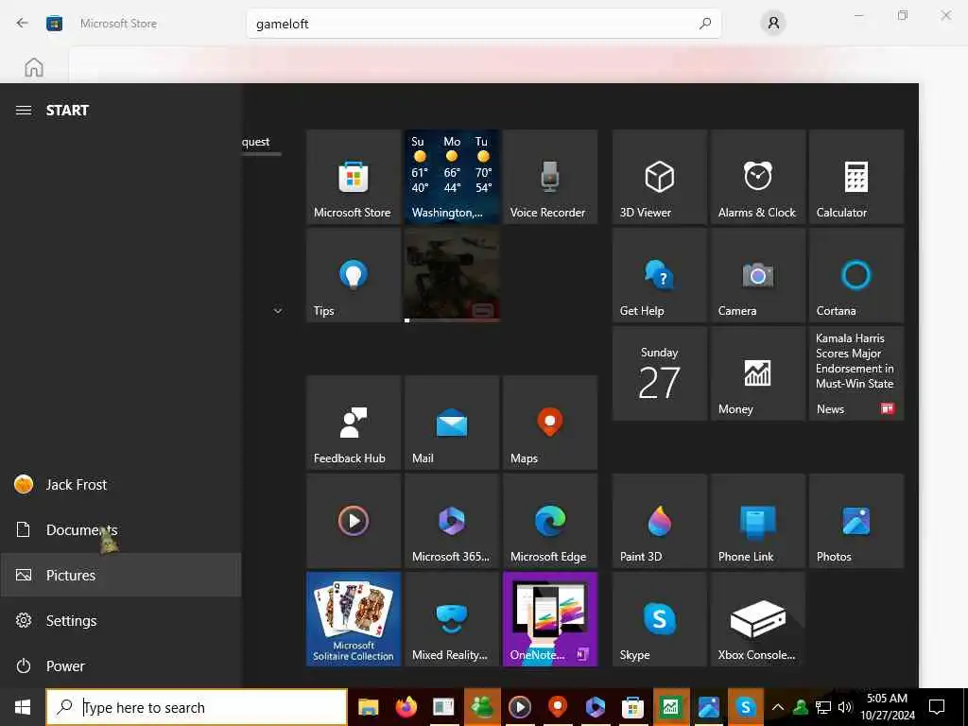Open Pictures from Start sidebar
Screen dimensions: 968x726
pos(120,576)
